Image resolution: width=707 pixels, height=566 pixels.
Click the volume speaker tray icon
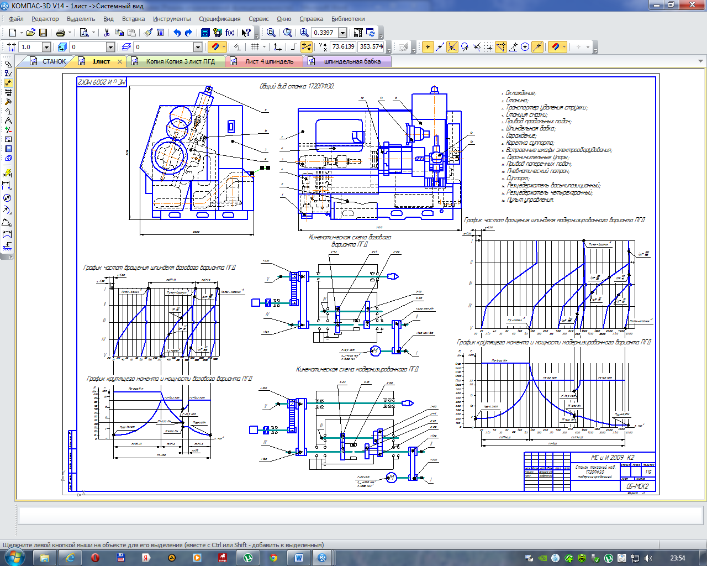pos(648,558)
